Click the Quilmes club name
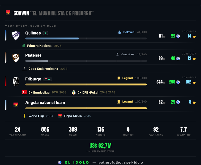The image size is (201, 165). click(33, 33)
